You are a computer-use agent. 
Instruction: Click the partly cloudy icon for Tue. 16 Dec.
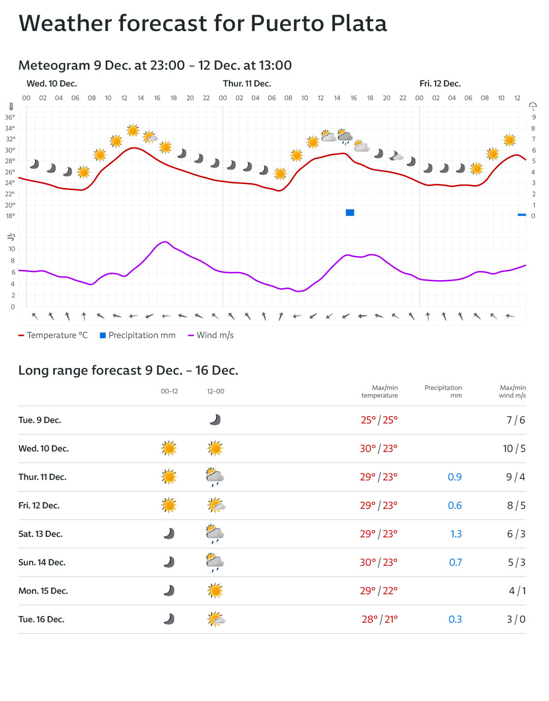tap(216, 619)
